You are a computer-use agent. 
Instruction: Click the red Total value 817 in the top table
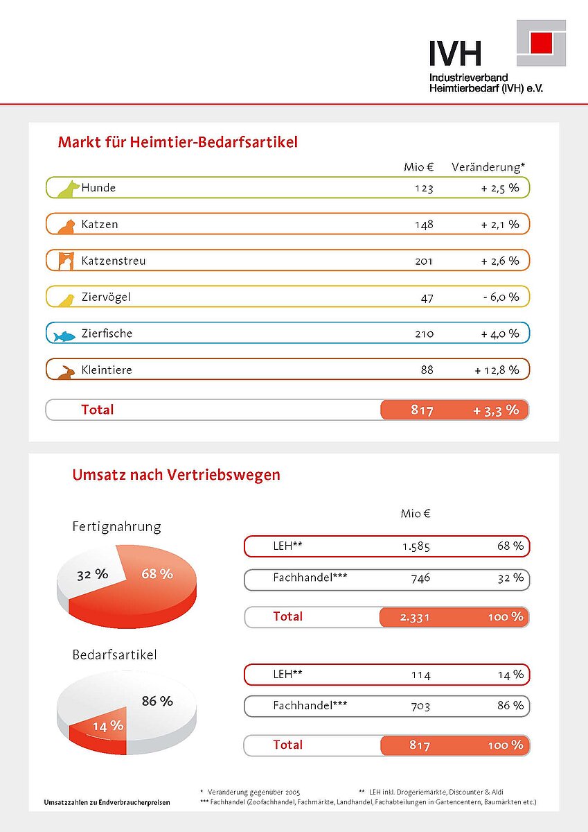422,410
